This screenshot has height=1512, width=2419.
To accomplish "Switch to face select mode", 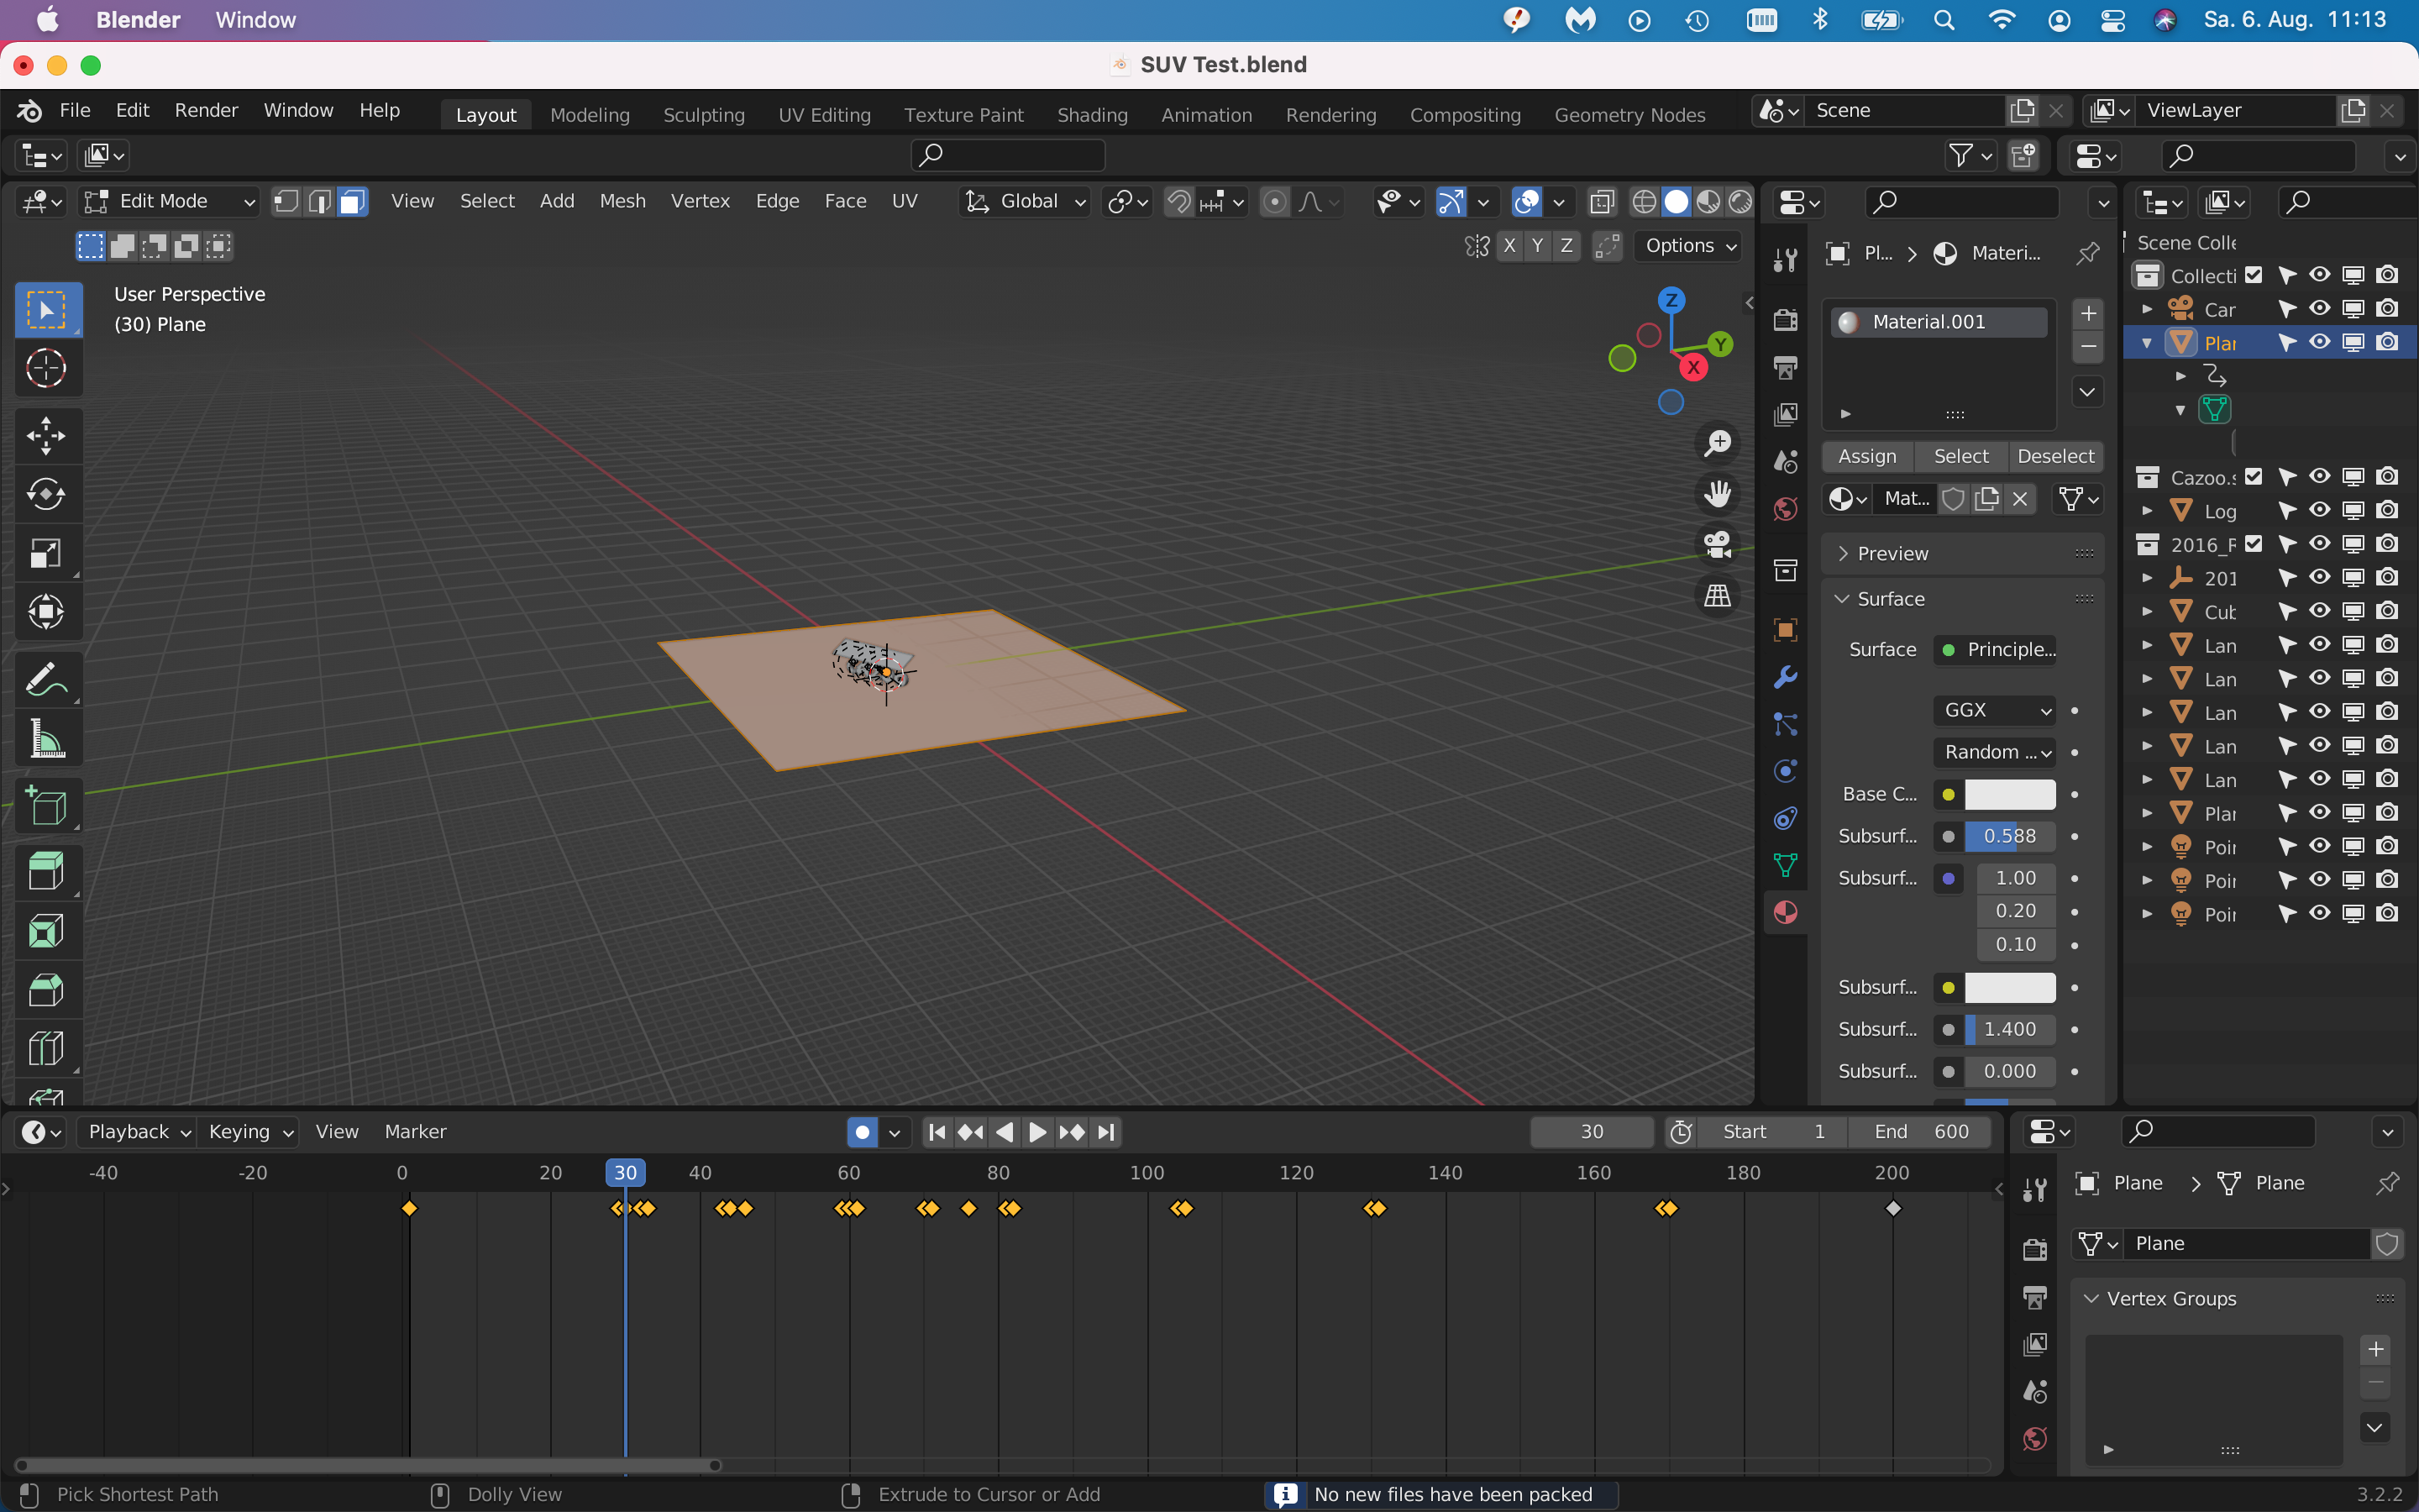I will tap(352, 202).
